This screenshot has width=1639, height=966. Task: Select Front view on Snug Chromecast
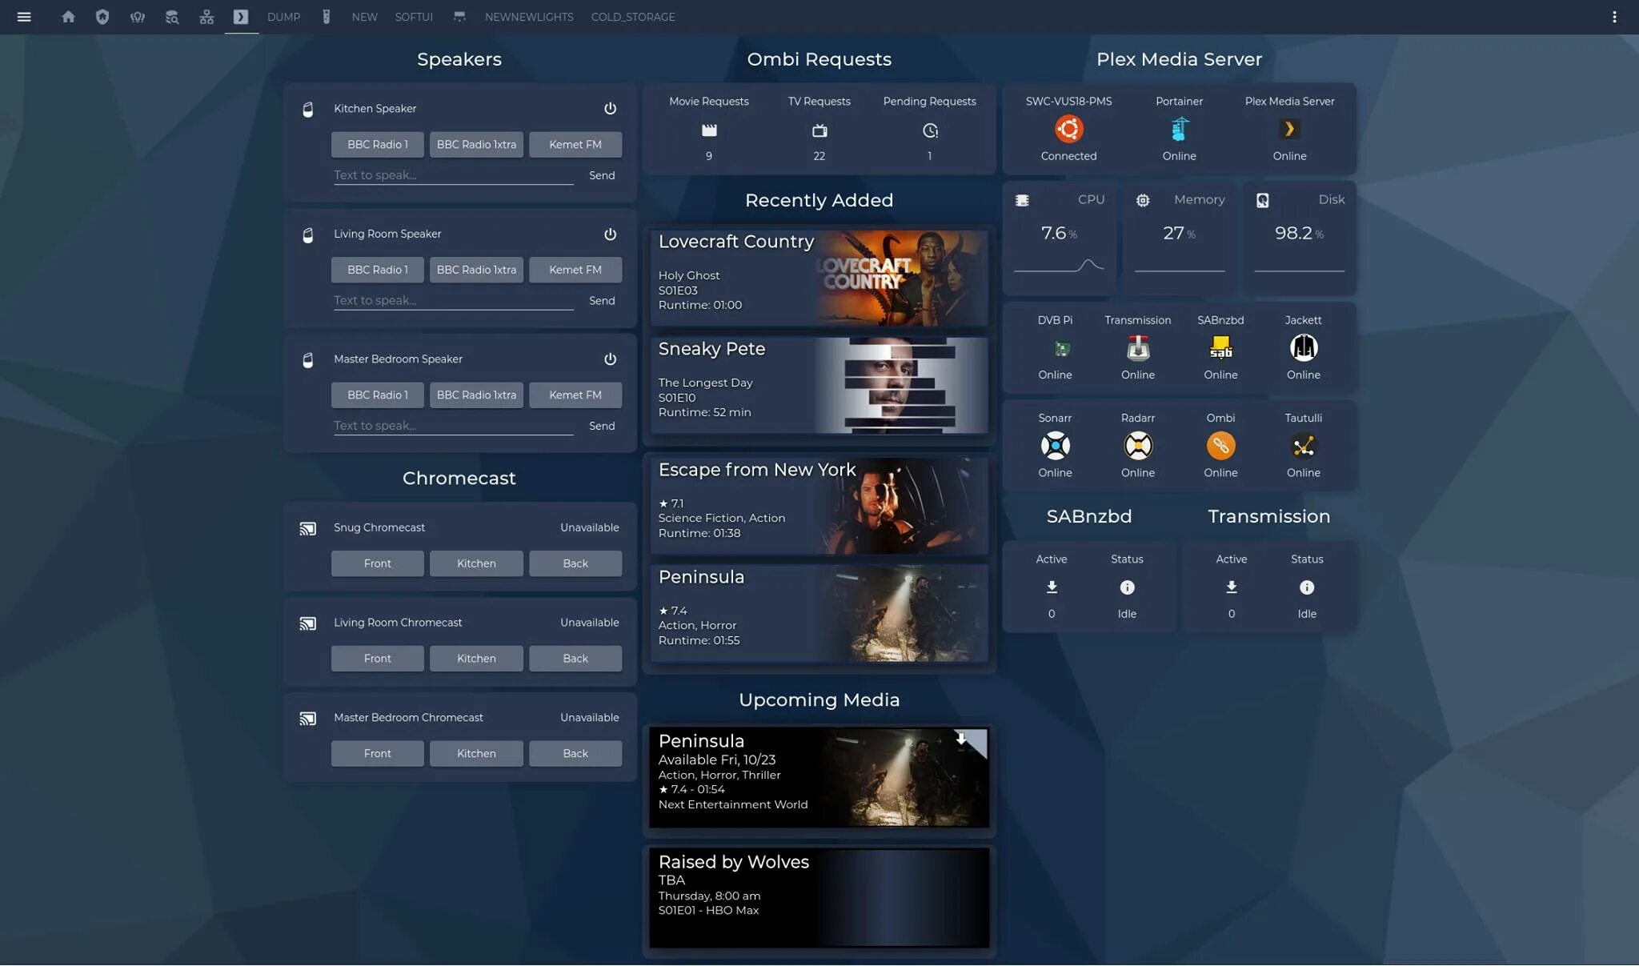click(x=377, y=563)
